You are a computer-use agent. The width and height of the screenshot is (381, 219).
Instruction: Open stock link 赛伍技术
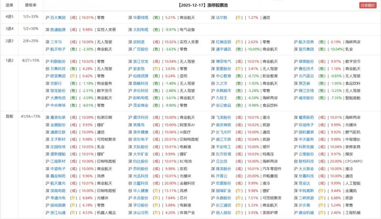[306, 69]
